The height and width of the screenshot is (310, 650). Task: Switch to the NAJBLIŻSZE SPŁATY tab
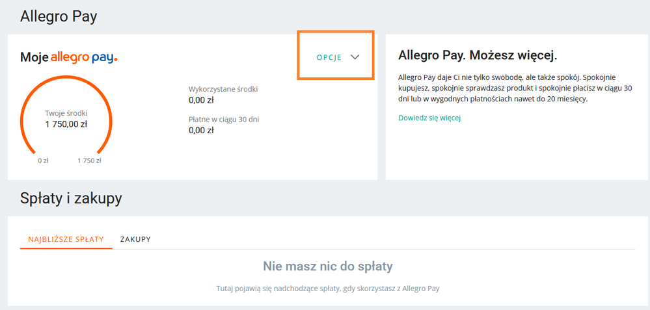[x=66, y=239]
